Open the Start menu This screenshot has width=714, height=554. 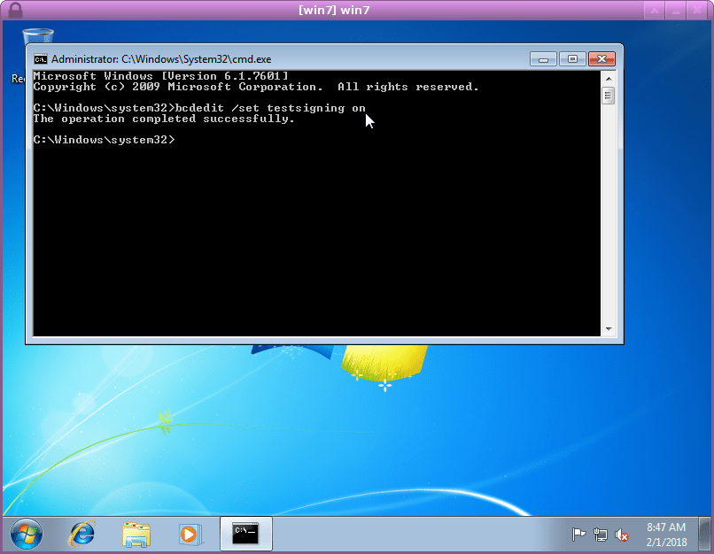(x=26, y=534)
